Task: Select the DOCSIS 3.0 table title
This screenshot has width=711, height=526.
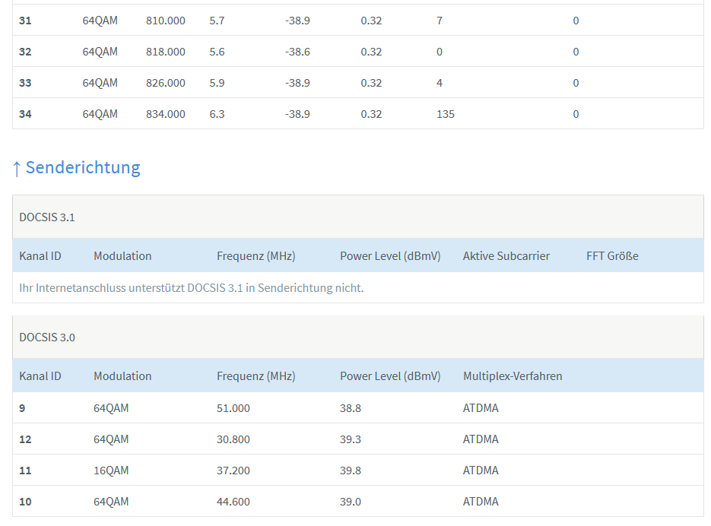Action: (x=47, y=337)
